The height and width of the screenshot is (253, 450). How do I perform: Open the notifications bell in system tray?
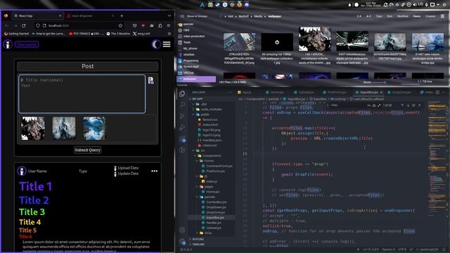[x=385, y=5]
